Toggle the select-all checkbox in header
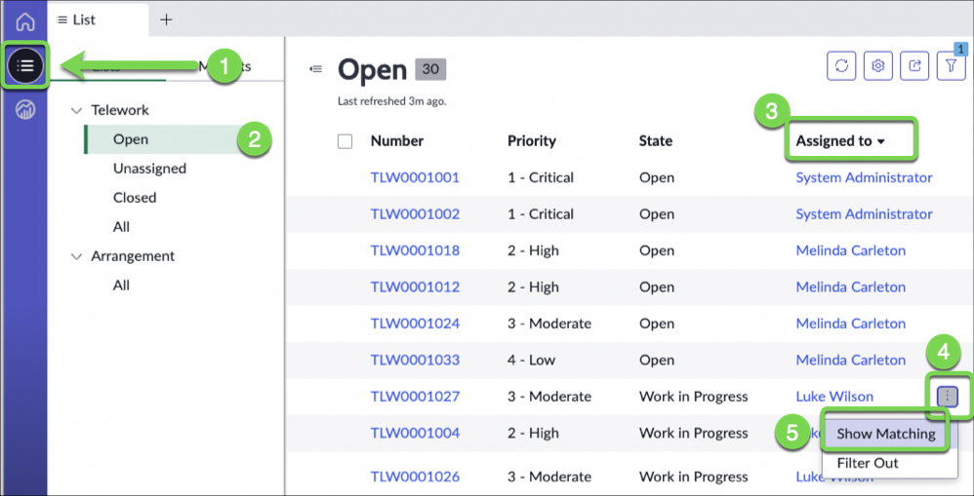 (x=345, y=141)
